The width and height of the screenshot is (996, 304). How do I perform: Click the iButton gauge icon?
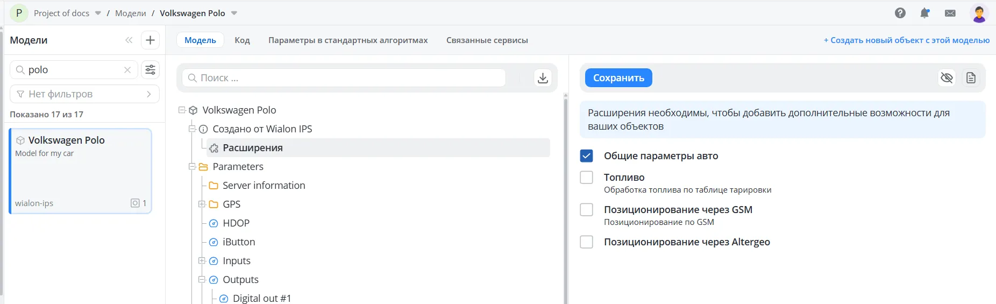214,242
